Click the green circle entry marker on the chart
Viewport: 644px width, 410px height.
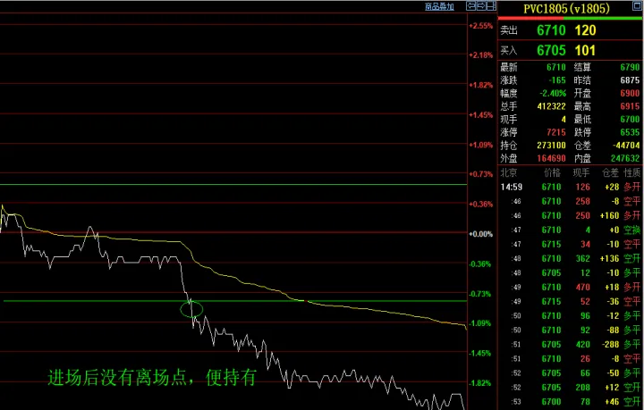click(x=191, y=310)
